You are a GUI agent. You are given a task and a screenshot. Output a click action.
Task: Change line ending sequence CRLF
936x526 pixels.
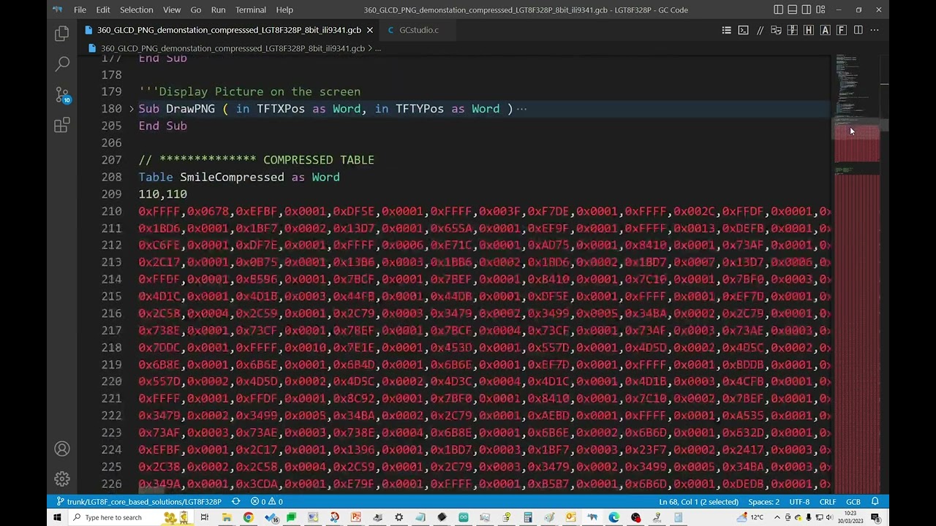click(x=827, y=502)
